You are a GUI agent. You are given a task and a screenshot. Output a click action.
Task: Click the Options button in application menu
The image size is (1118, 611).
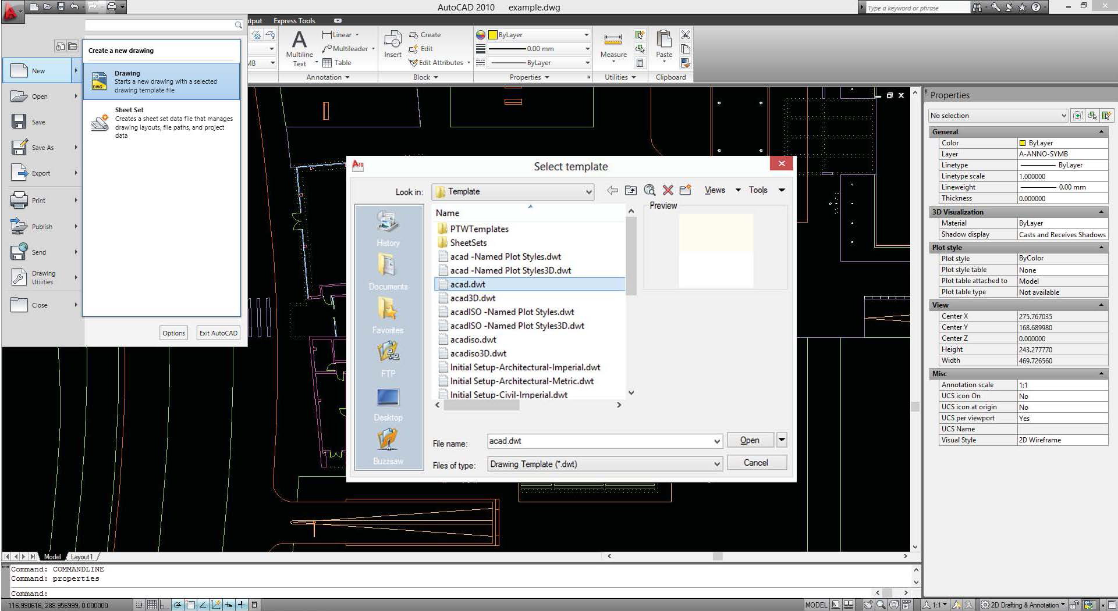tap(173, 333)
